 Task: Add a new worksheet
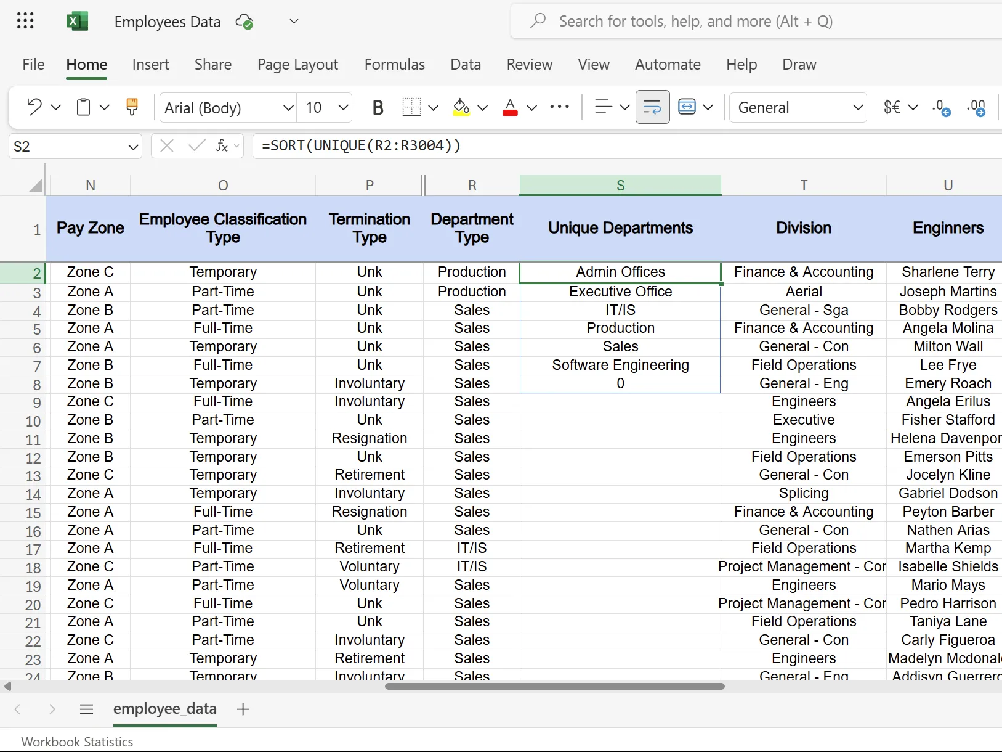[x=243, y=709]
